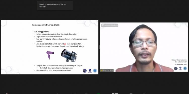Click the 25 September 2021 date text
This screenshot has height=94, width=189.
(181, 64)
